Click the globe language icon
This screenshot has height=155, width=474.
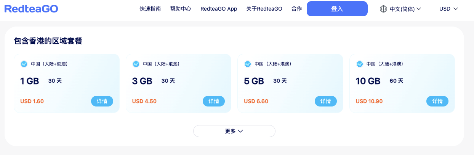pos(383,9)
